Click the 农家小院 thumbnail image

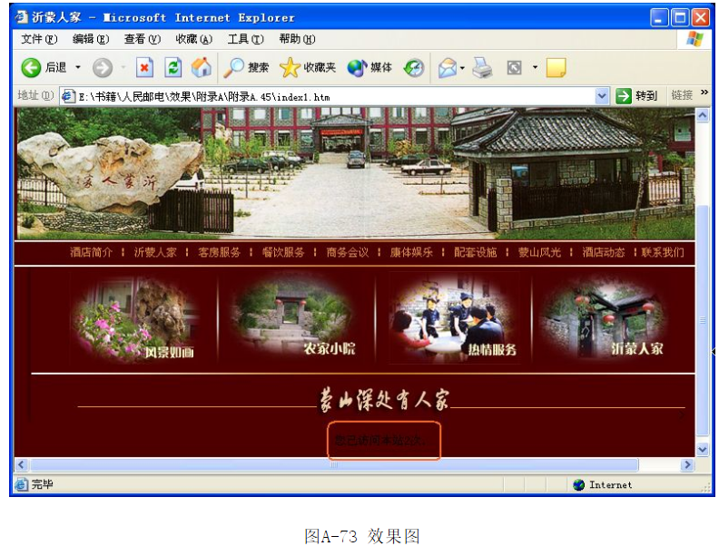point(296,320)
